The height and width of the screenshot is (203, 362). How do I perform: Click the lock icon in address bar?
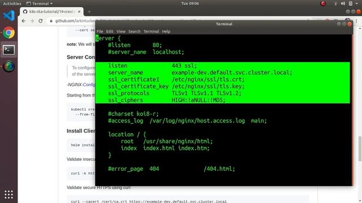tap(51, 21)
